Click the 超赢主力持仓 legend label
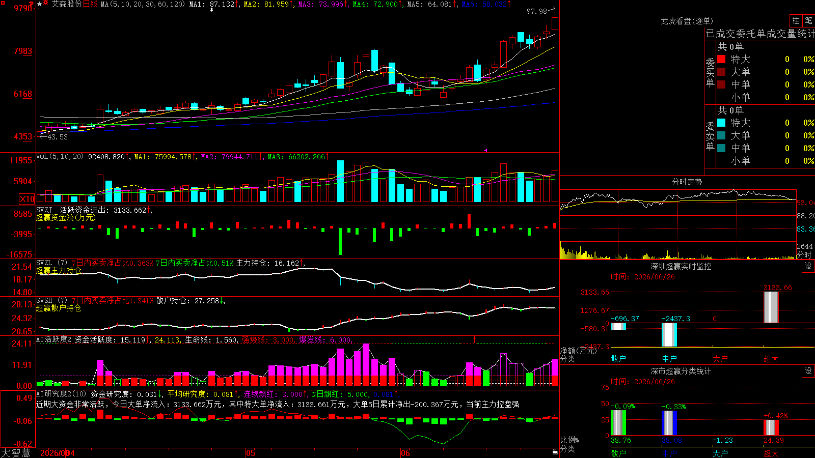 pyautogui.click(x=59, y=270)
